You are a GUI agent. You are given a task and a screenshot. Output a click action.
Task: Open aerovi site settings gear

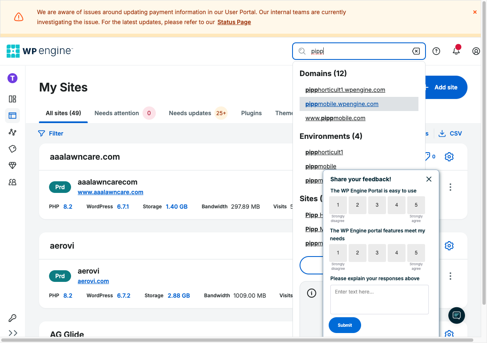[449, 246]
